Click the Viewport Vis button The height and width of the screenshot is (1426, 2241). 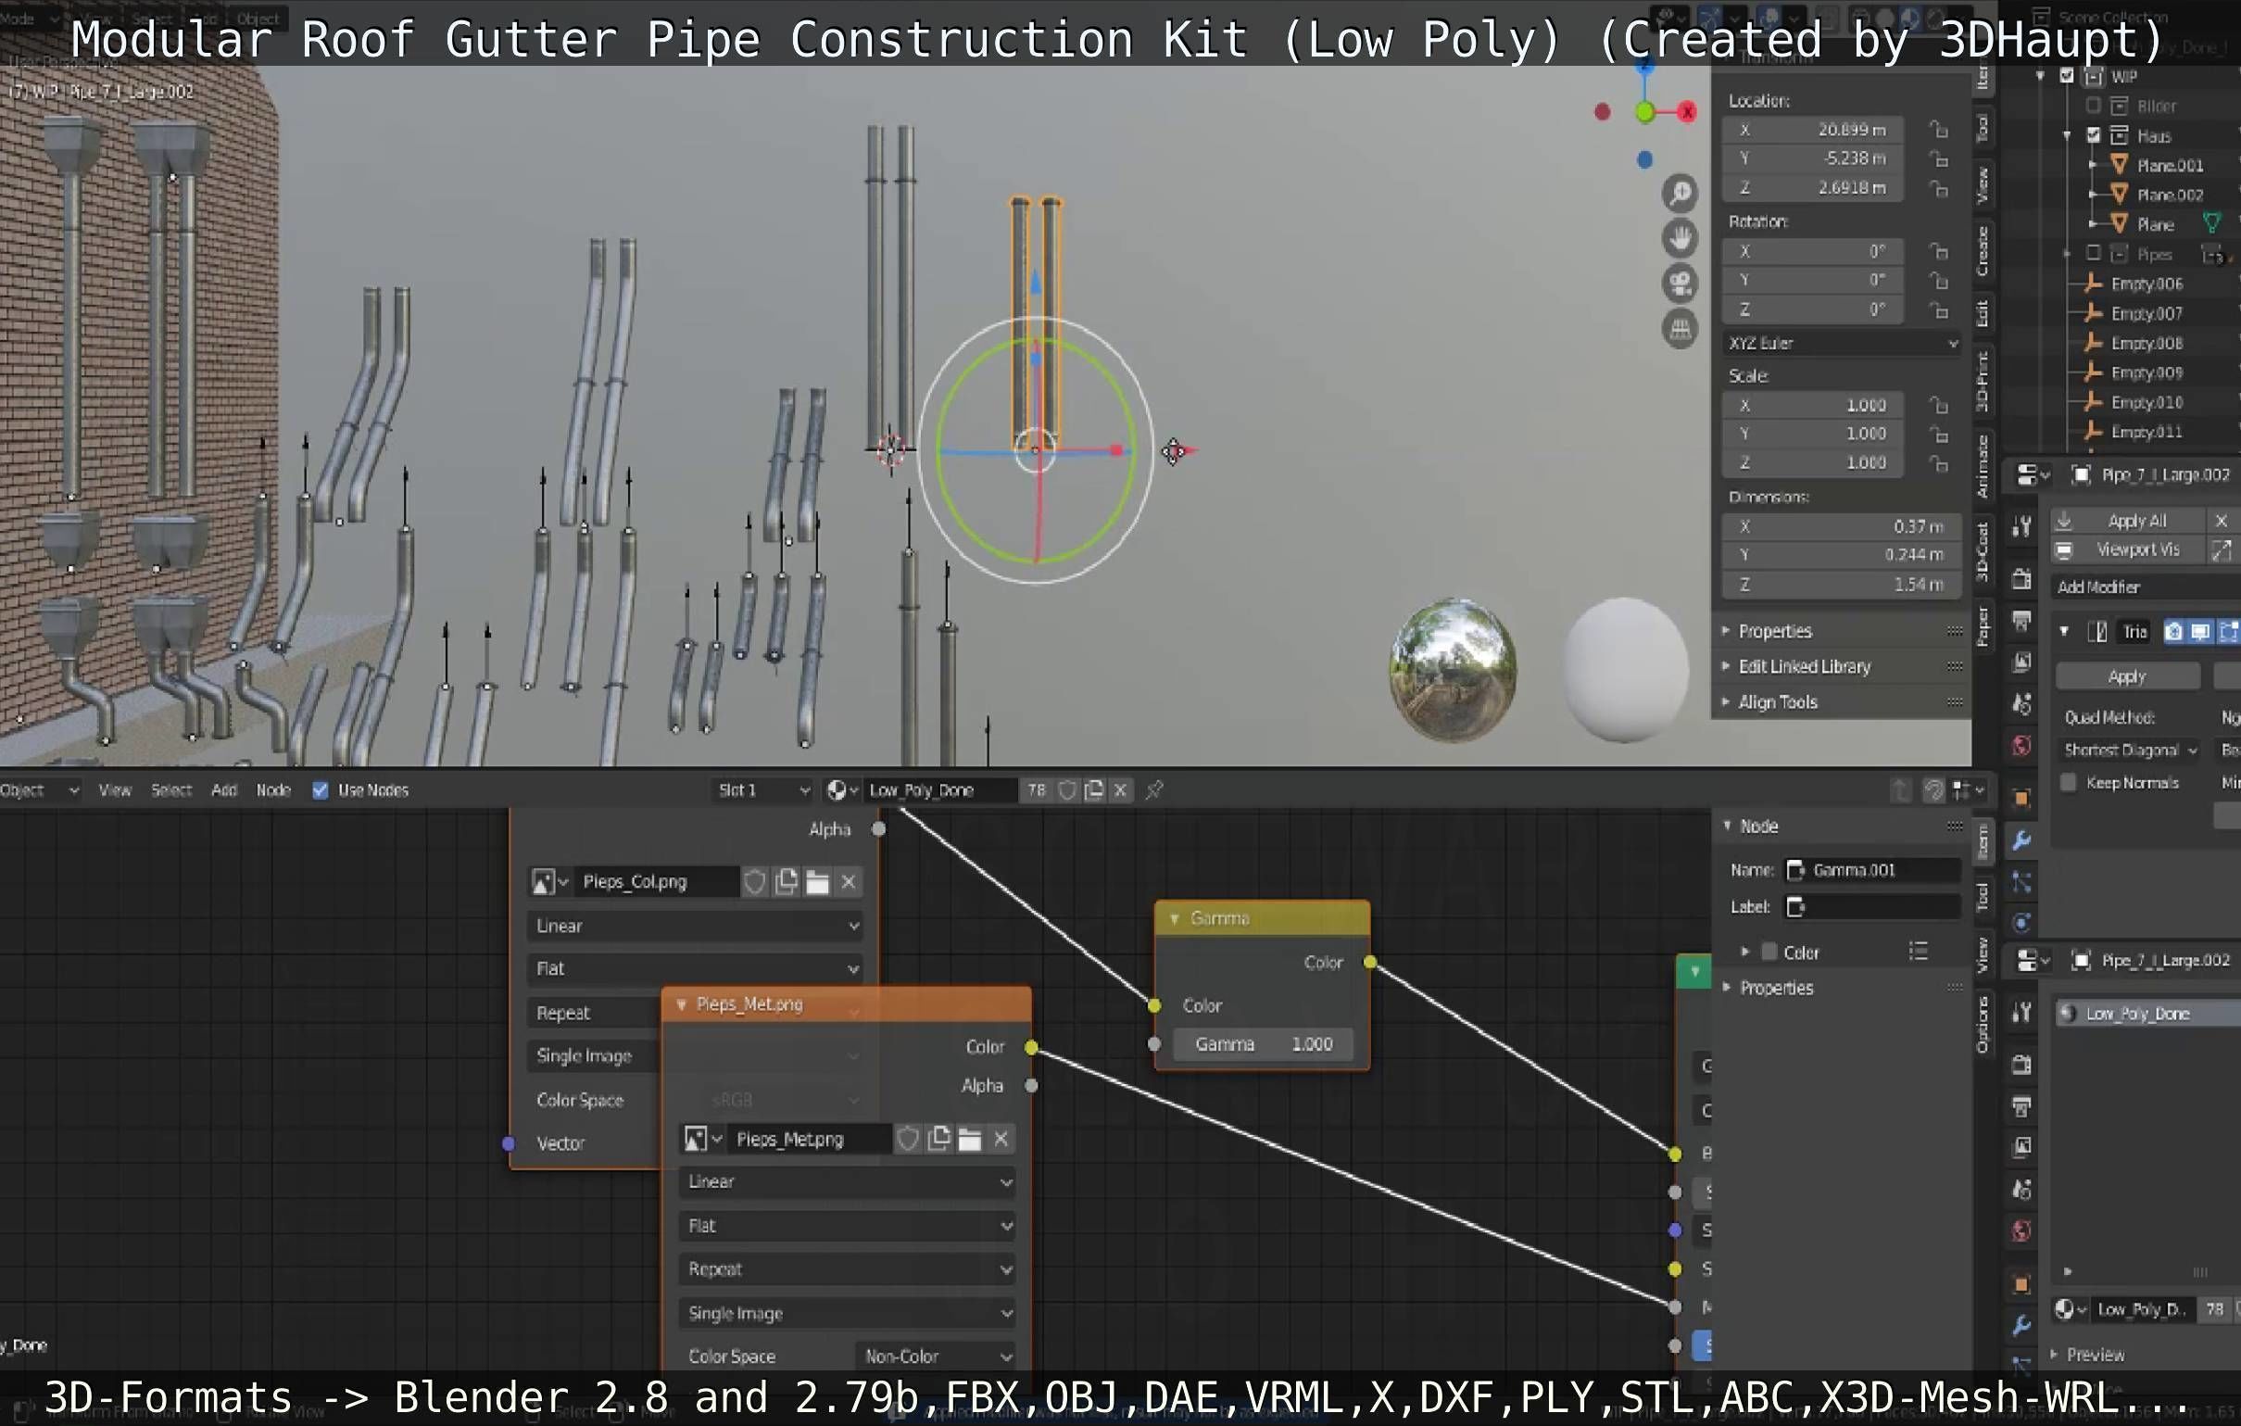pos(2128,550)
